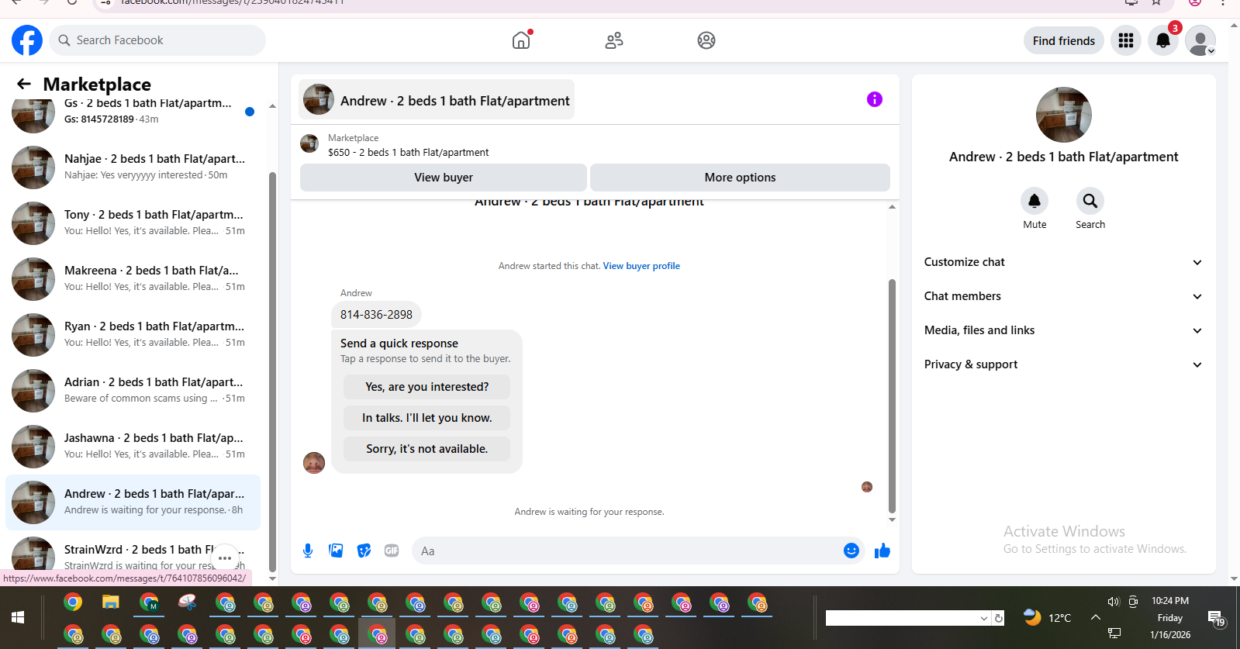Refresh with the taskbar address refresh icon
Viewport: 1240px width, 649px height.
click(999, 618)
